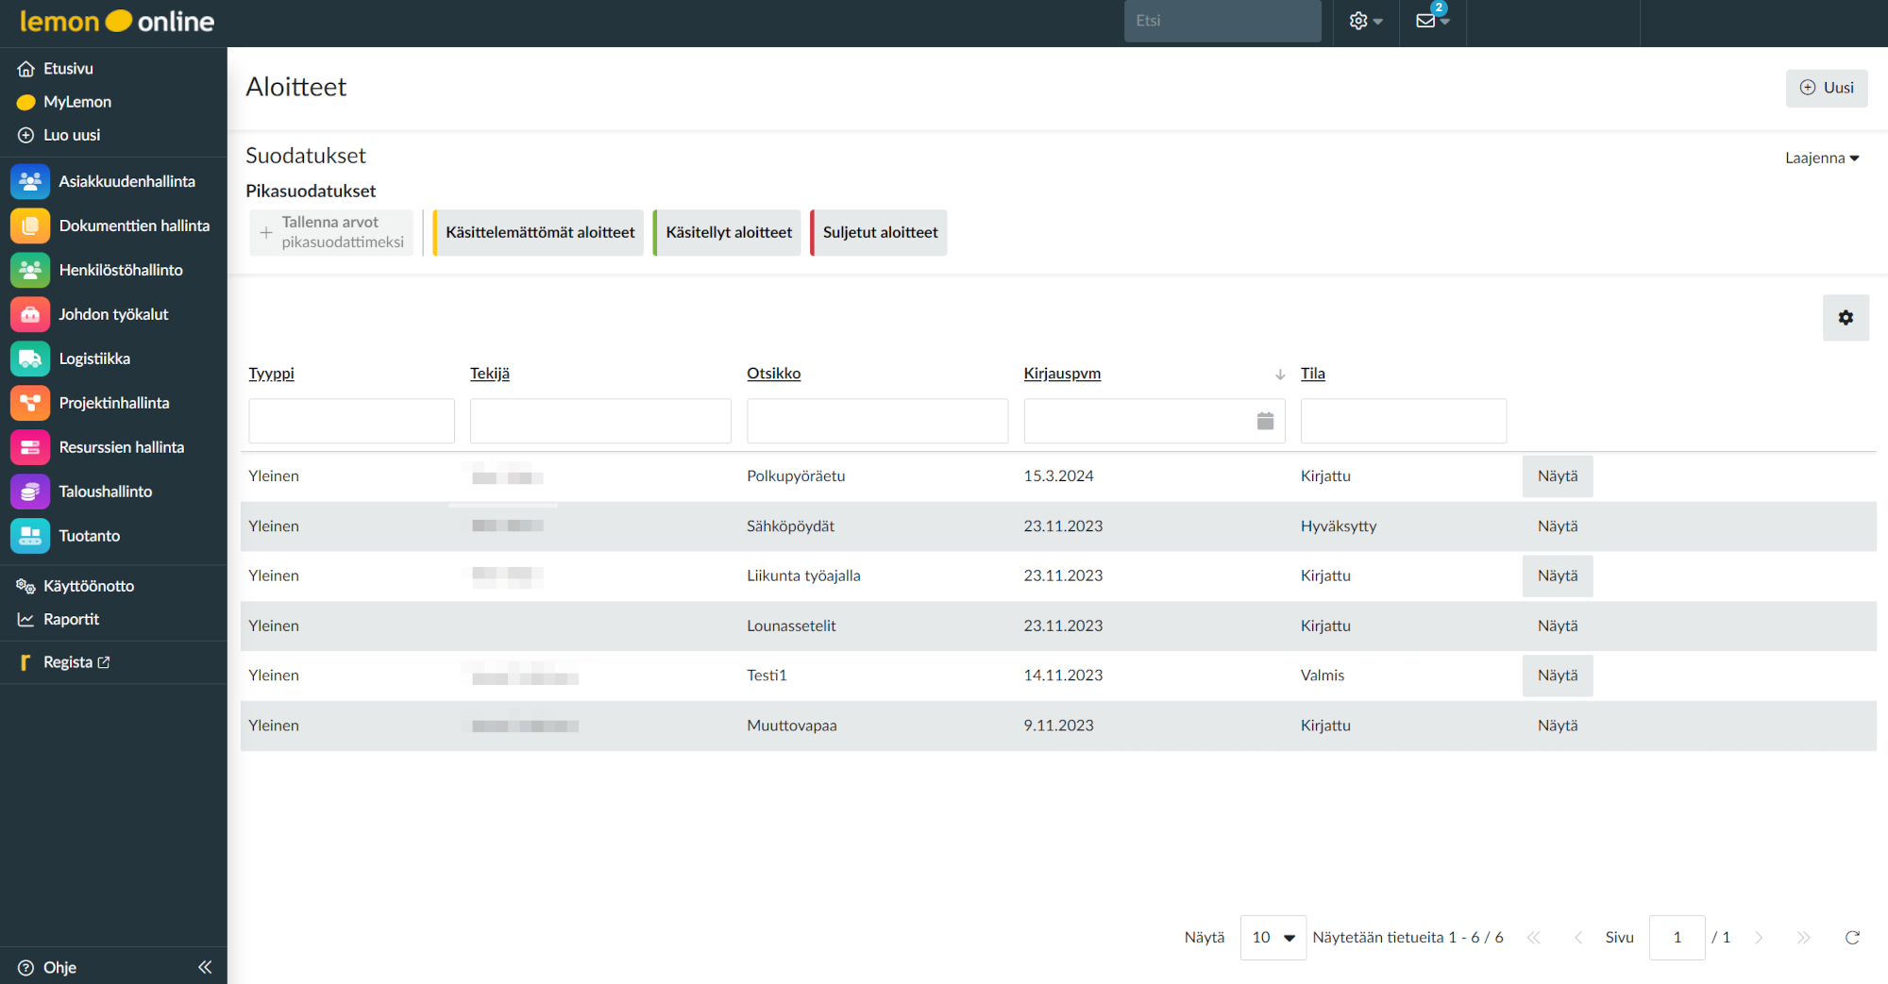The image size is (1888, 984).
Task: Toggle Käsitellyt aloitteet quick filter
Action: pos(728,233)
